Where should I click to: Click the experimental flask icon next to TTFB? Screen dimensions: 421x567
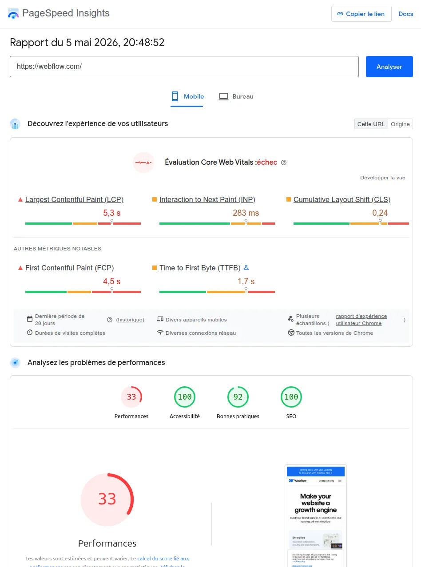(246, 268)
